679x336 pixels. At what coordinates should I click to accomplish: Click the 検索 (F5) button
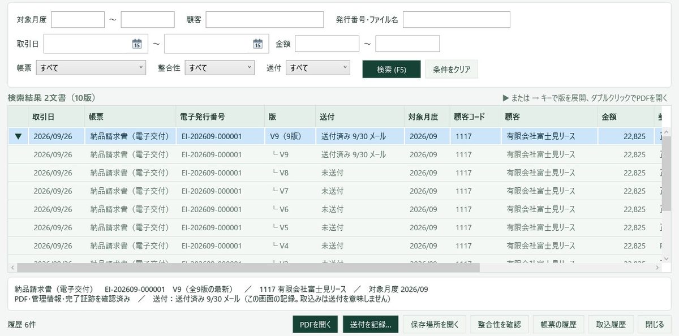pos(392,69)
